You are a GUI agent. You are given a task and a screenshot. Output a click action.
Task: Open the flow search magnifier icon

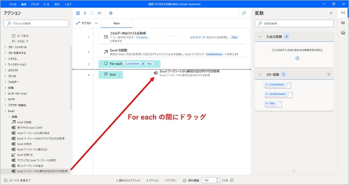(x=244, y=13)
